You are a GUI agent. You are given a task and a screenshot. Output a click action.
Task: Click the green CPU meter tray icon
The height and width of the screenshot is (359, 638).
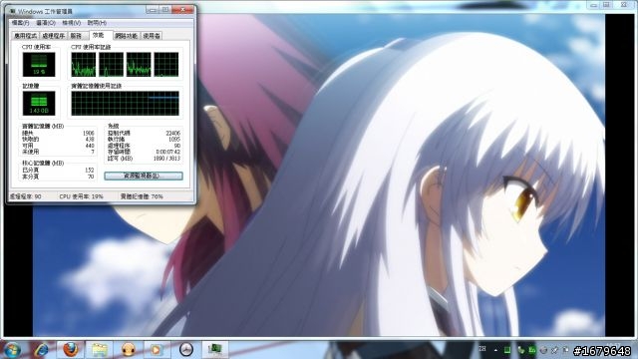(507, 350)
